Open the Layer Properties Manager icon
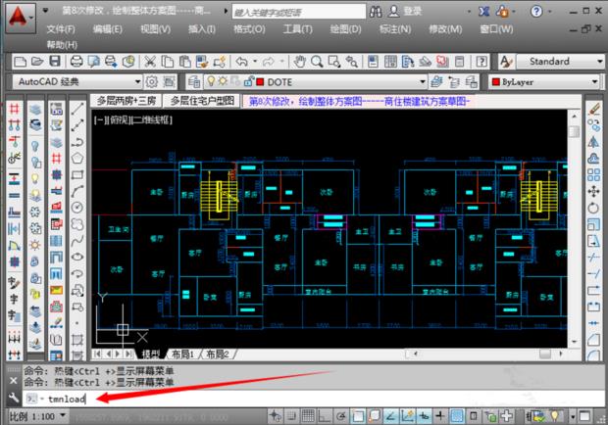This screenshot has height=425, width=608. coord(194,81)
